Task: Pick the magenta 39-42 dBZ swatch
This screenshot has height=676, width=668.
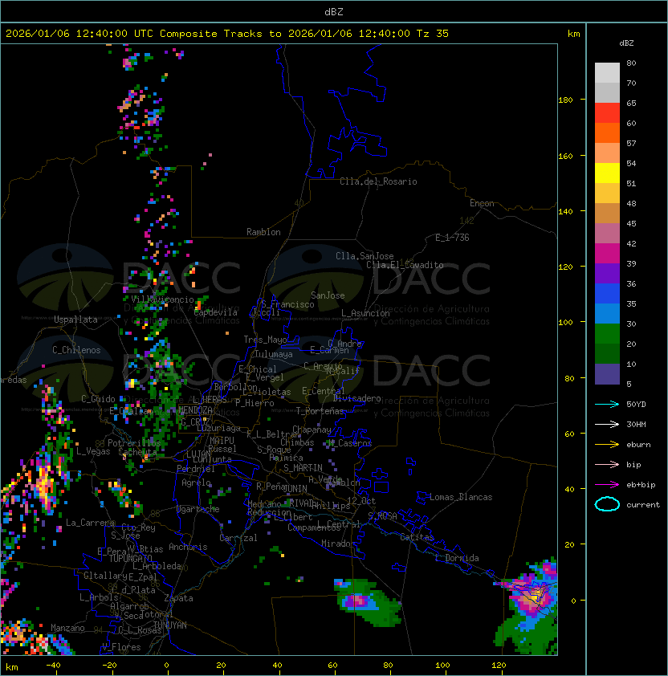Action: 607,254
